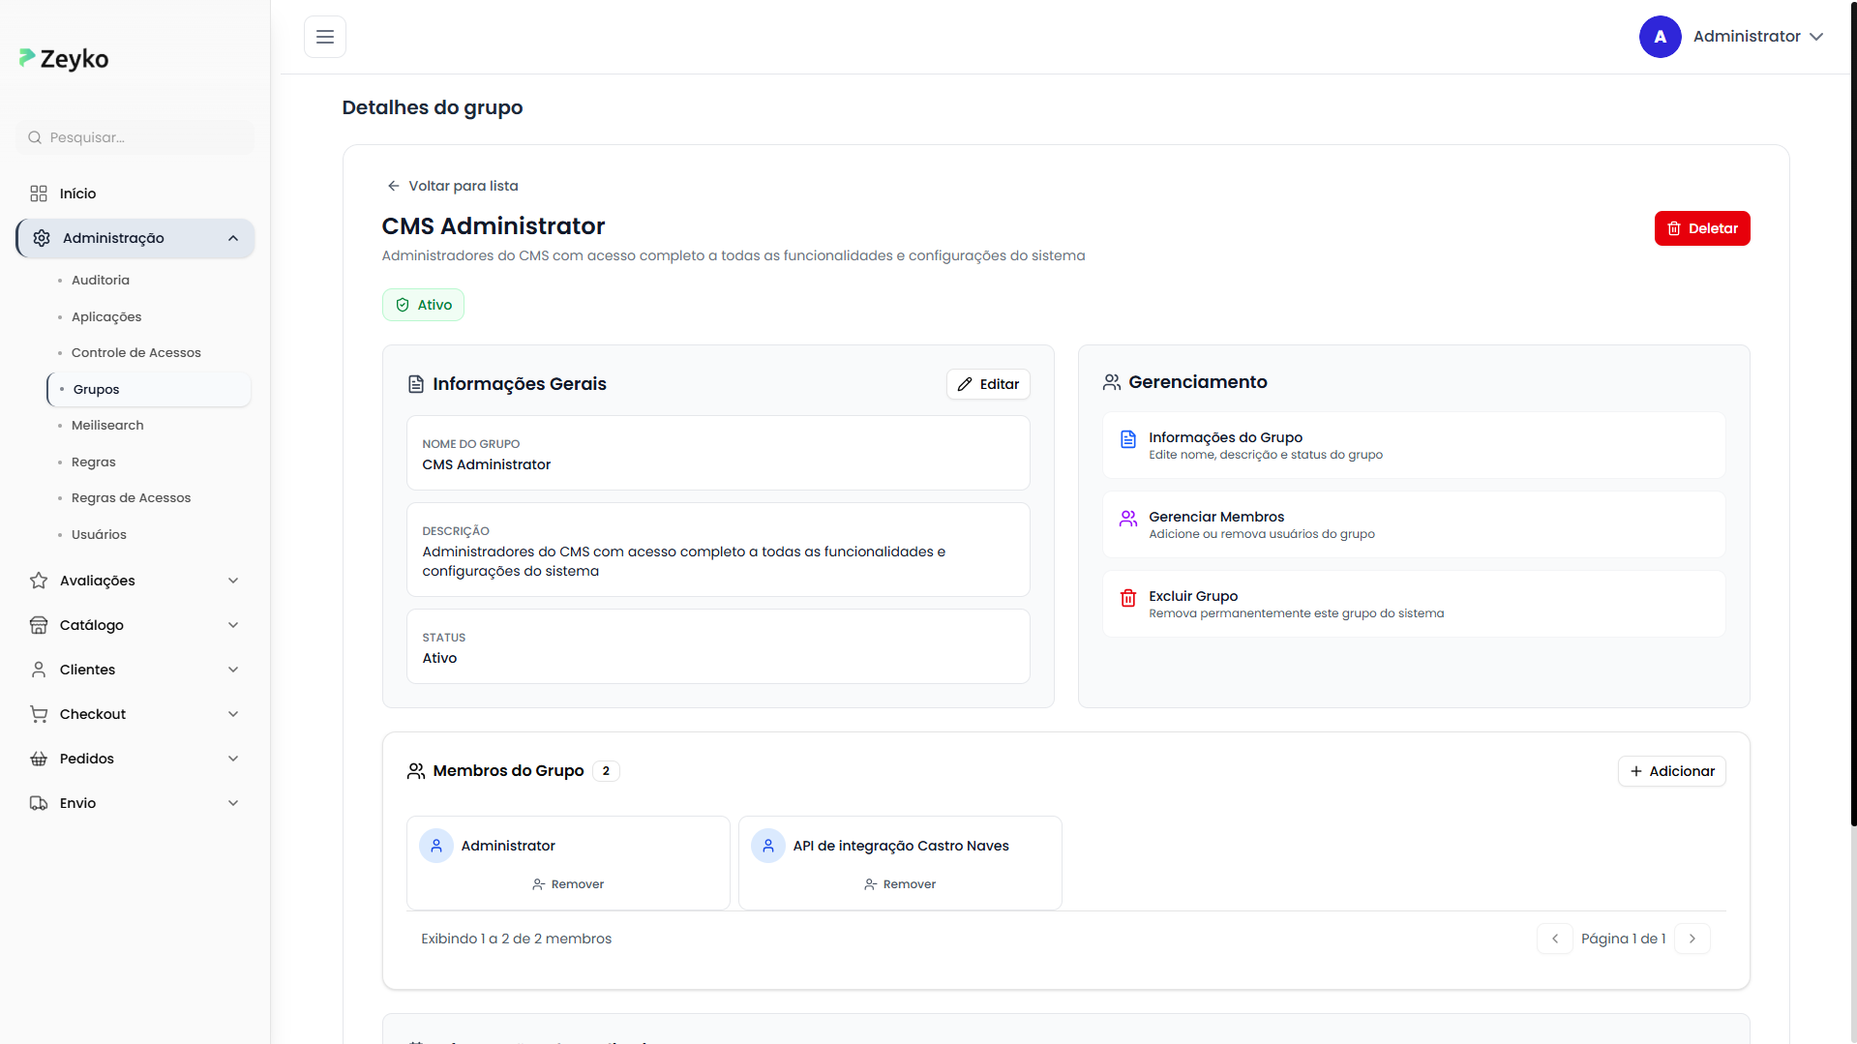Viewport: 1857px width, 1044px height.
Task: Click the Ativo status badge
Action: click(423, 305)
